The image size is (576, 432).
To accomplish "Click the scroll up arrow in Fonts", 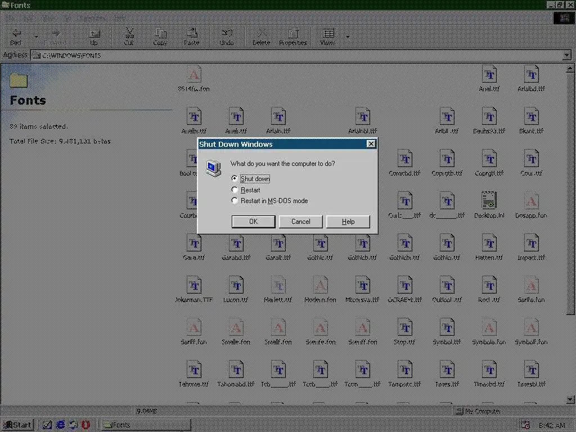I will coord(570,68).
